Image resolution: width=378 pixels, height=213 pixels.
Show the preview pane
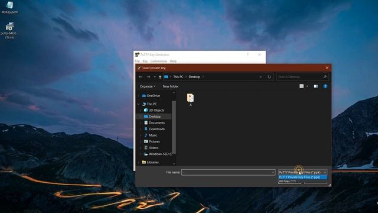[315, 86]
